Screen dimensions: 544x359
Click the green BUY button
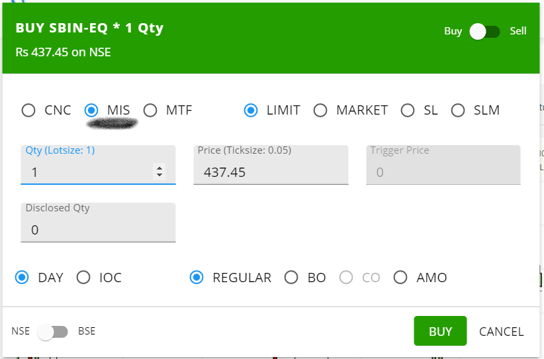pyautogui.click(x=440, y=331)
